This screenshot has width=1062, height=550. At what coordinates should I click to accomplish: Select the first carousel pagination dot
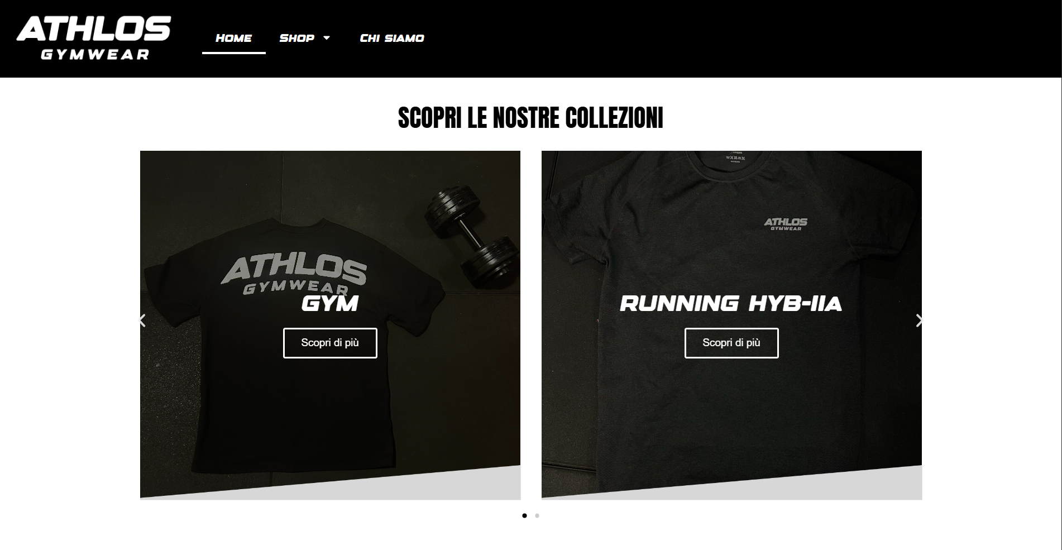(524, 515)
